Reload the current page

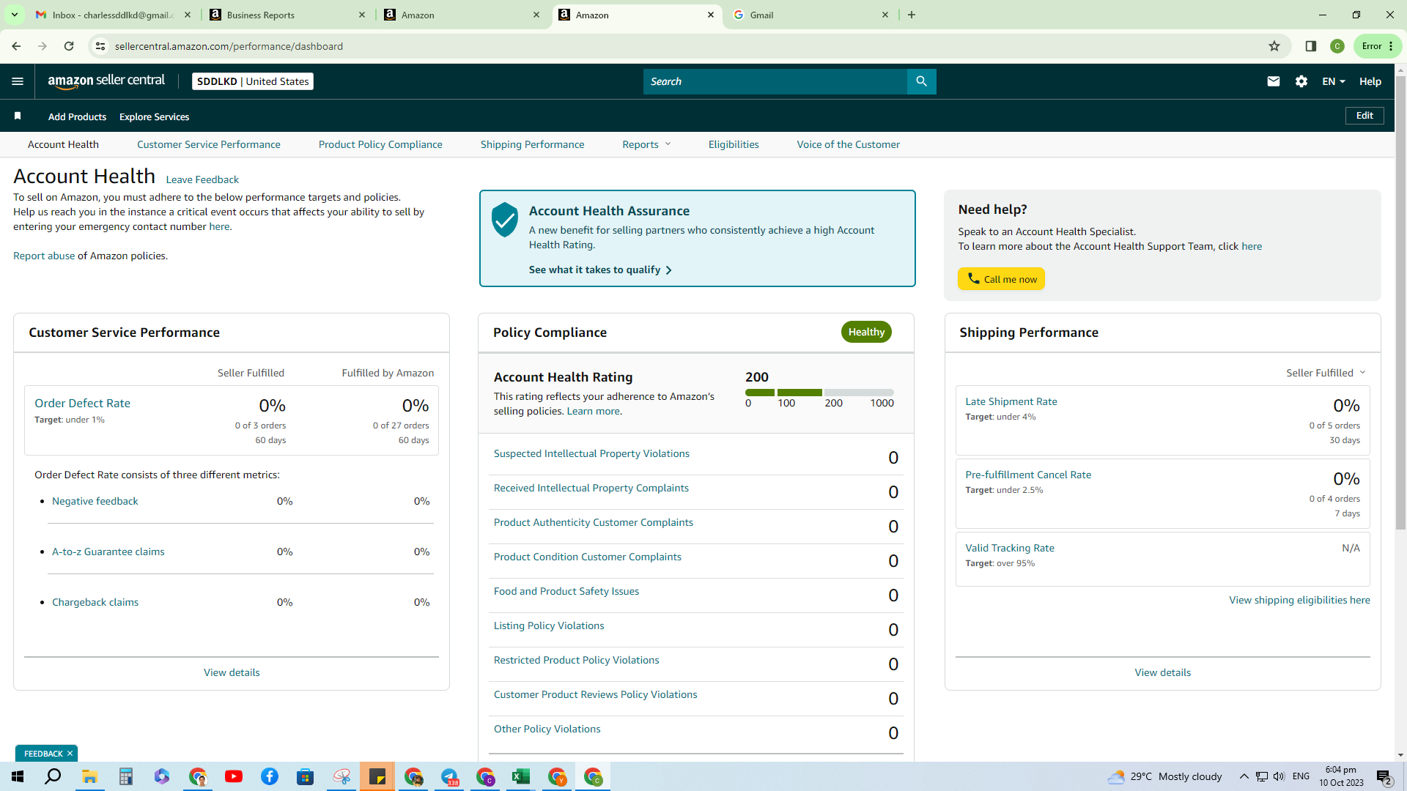click(x=69, y=46)
